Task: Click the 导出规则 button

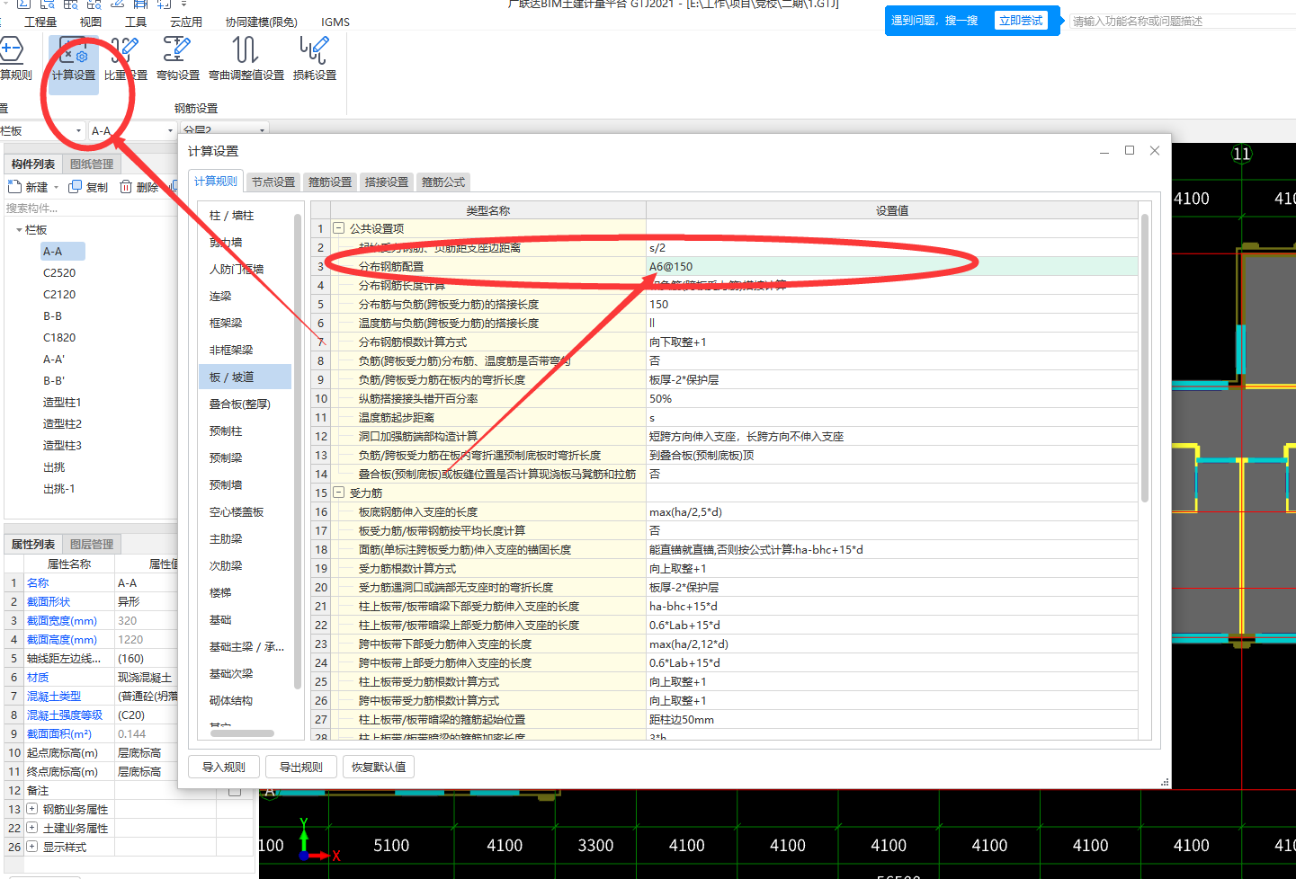Action: pos(301,767)
